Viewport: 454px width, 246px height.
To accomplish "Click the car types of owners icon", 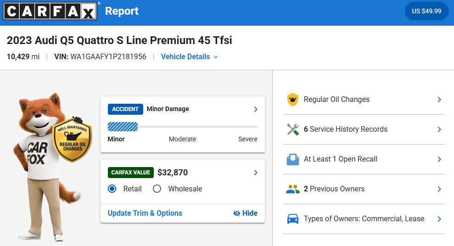I will click(293, 219).
